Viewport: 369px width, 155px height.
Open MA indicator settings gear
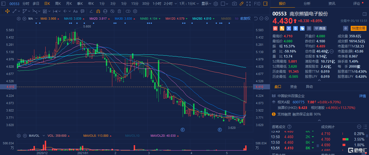point(19,19)
